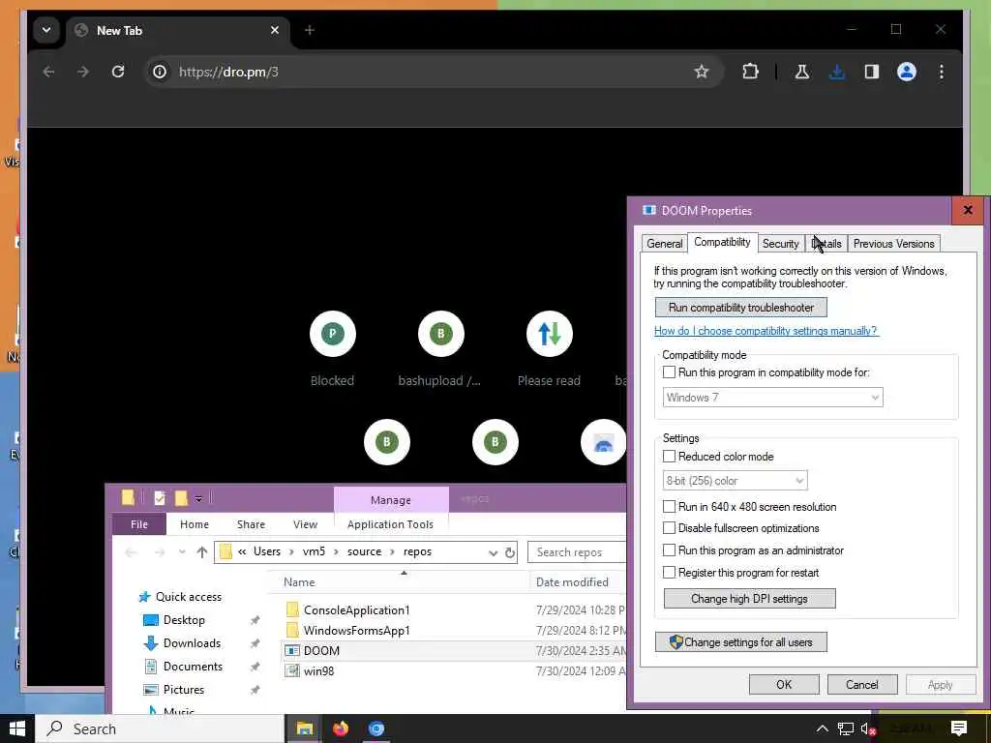Image resolution: width=991 pixels, height=743 pixels.
Task: Open the Share ribbon tab in Explorer
Action: coord(251,524)
